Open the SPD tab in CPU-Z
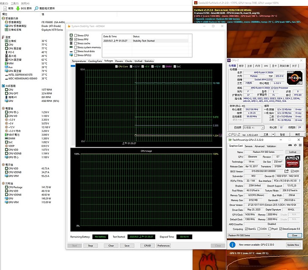 (x=266, y=66)
